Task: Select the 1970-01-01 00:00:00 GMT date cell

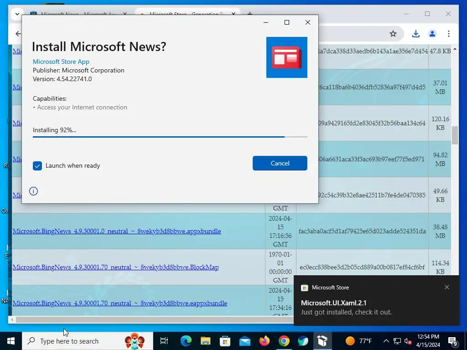Action: pos(280,267)
